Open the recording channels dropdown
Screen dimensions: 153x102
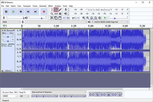75,22
